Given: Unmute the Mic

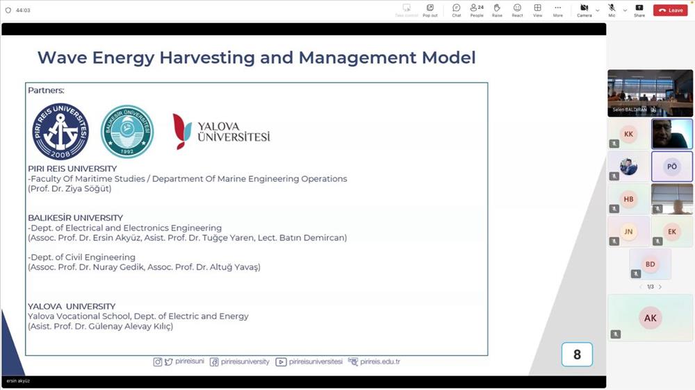Looking at the screenshot, I should point(612,10).
